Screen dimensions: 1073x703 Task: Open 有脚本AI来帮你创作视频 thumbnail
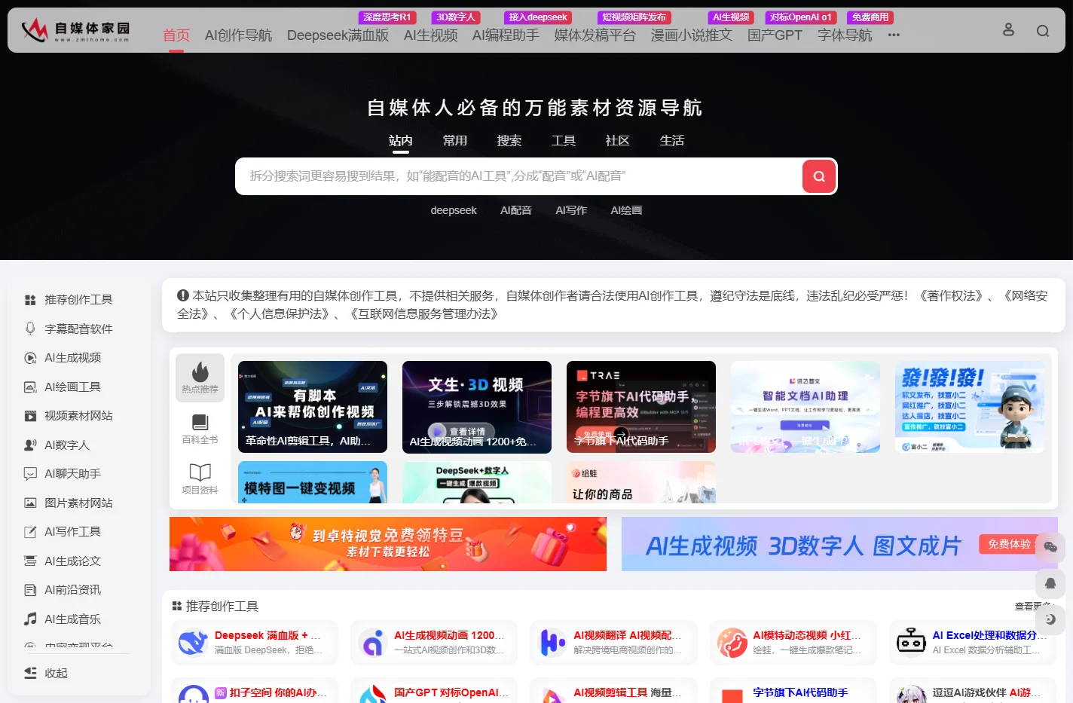[x=313, y=407]
